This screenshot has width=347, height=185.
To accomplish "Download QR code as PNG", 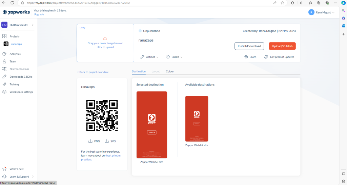I will tap(94, 141).
